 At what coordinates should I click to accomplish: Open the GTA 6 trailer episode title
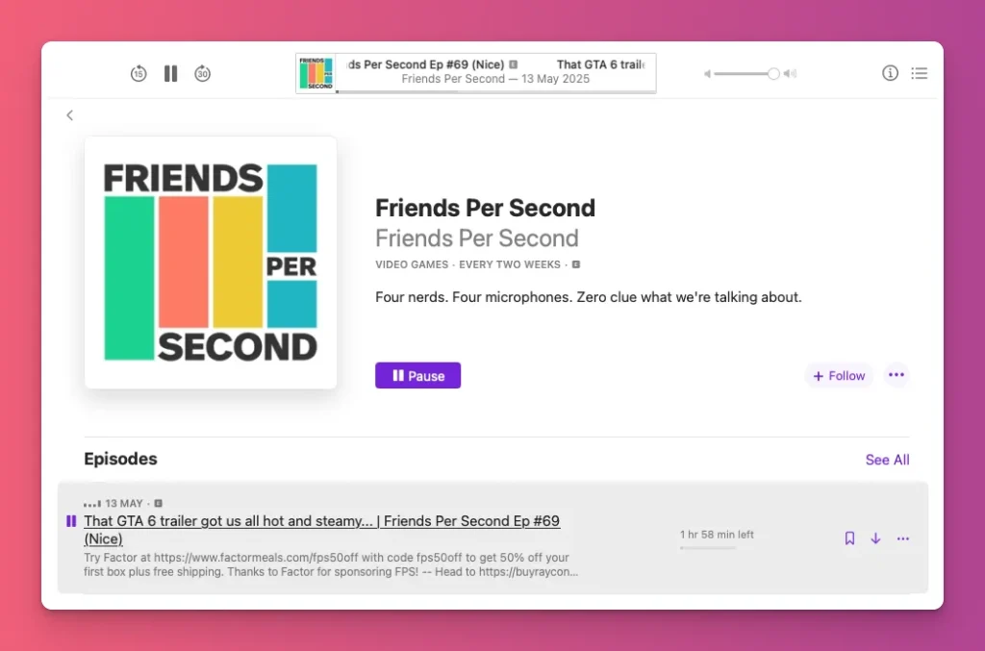point(321,521)
